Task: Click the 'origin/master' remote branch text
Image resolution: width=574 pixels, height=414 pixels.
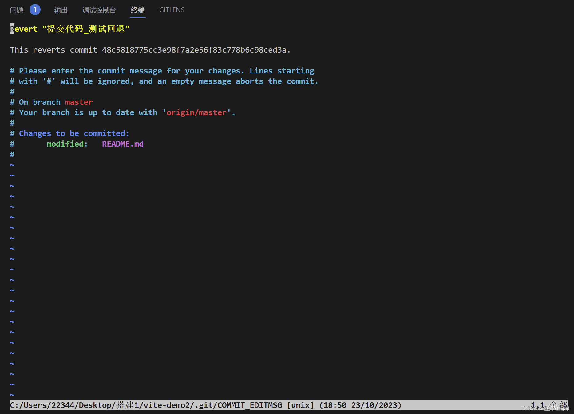Action: click(196, 112)
